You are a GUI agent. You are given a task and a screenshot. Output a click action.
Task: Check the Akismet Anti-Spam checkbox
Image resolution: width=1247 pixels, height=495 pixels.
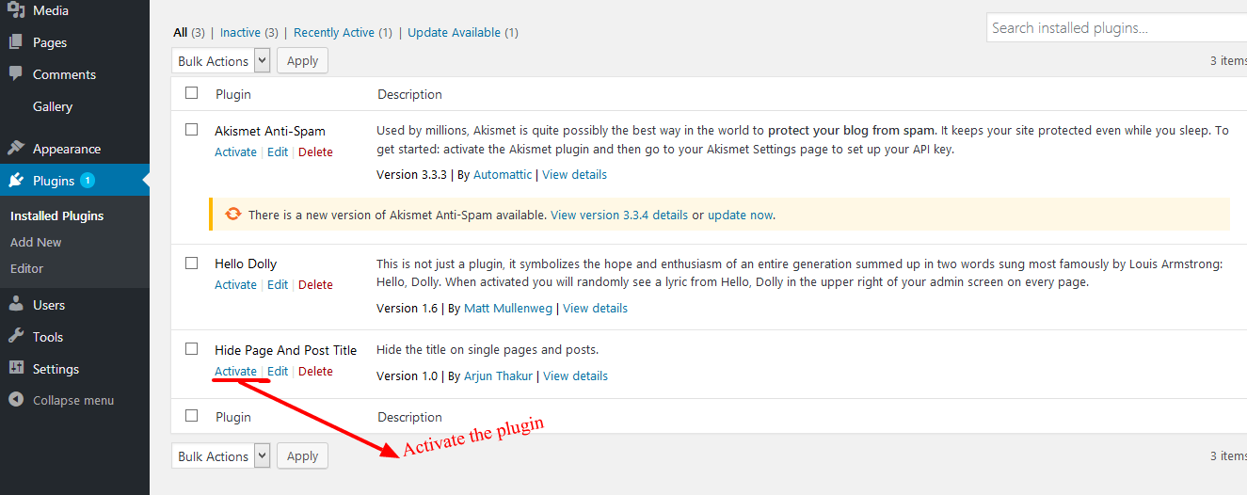[x=192, y=129]
